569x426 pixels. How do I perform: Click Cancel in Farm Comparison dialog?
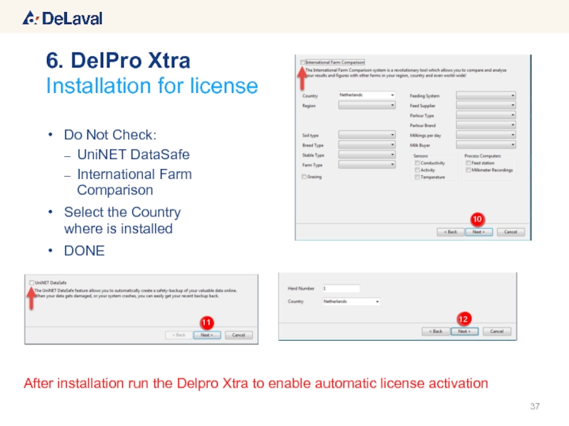tap(511, 232)
